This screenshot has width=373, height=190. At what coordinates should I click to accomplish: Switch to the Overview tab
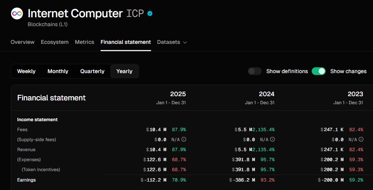(22, 42)
